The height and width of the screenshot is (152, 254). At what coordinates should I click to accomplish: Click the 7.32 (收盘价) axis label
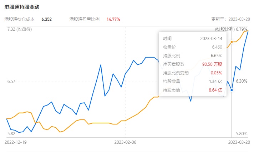19,29
